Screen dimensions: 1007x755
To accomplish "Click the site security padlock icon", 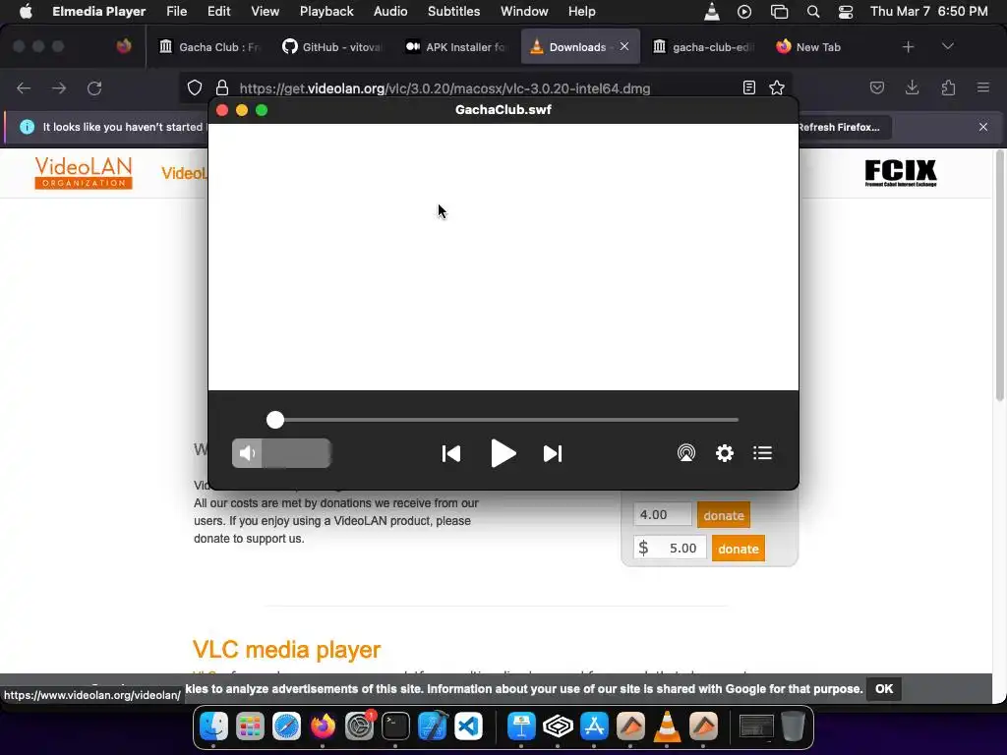I will [222, 87].
